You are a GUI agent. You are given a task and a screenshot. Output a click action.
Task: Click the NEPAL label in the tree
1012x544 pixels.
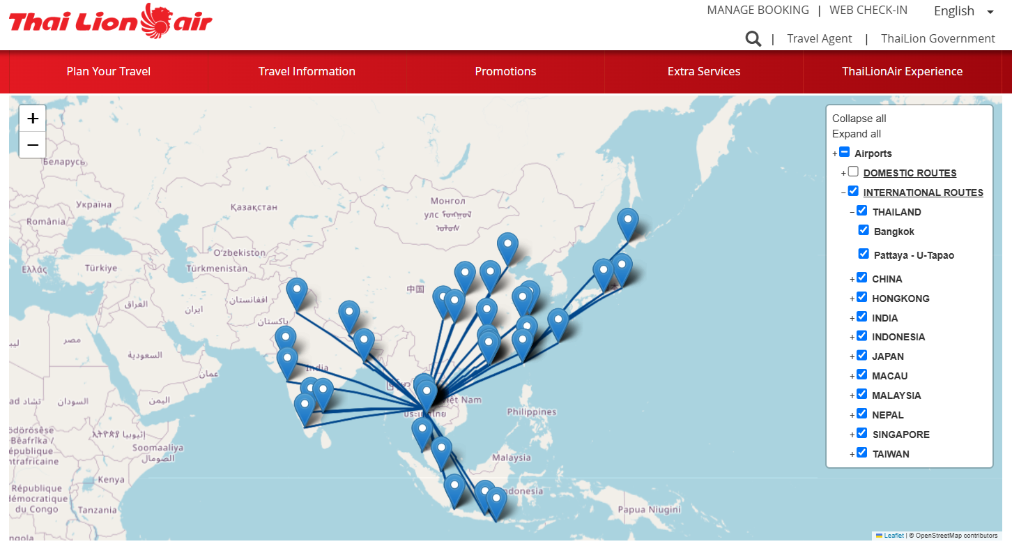pos(887,415)
